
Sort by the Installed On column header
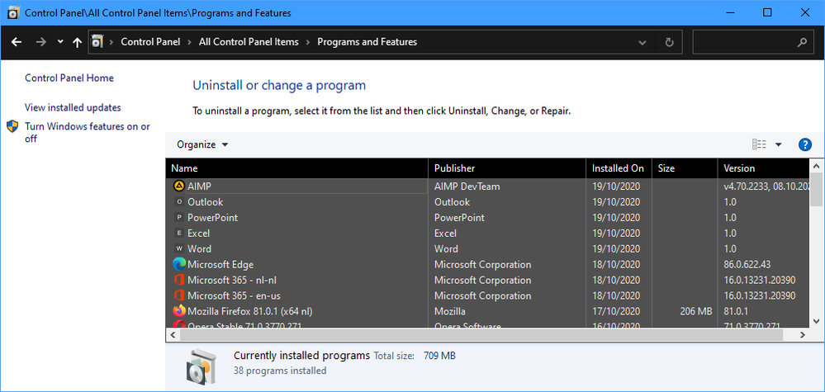point(618,168)
